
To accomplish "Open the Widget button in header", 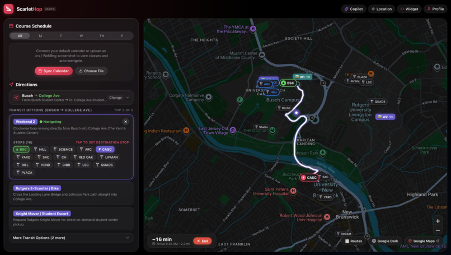I will (x=409, y=9).
